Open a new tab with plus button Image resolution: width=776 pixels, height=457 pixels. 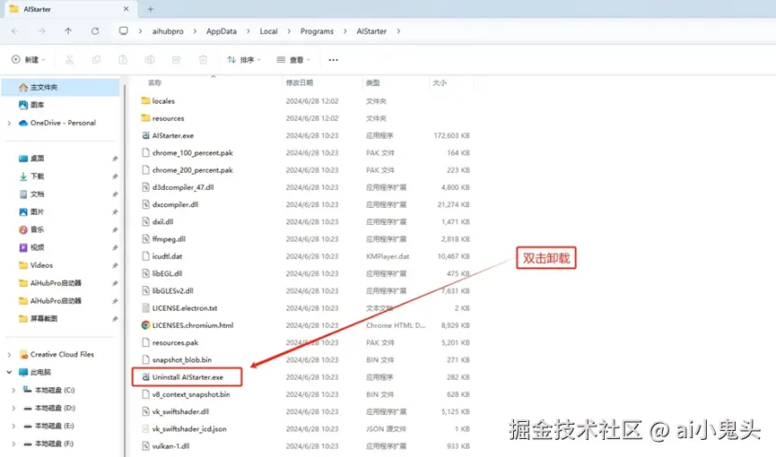tap(151, 9)
